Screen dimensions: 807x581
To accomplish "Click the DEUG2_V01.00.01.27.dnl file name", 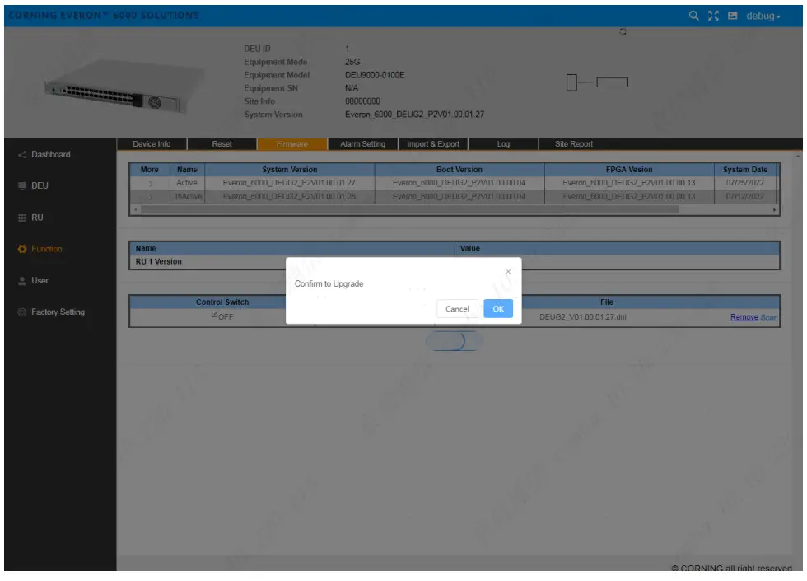I will click(x=583, y=317).
